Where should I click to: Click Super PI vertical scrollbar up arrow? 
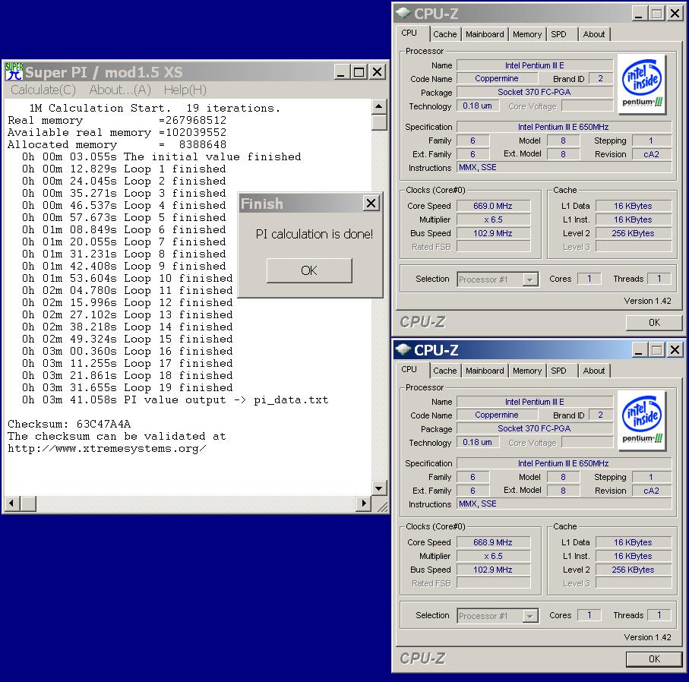(379, 107)
